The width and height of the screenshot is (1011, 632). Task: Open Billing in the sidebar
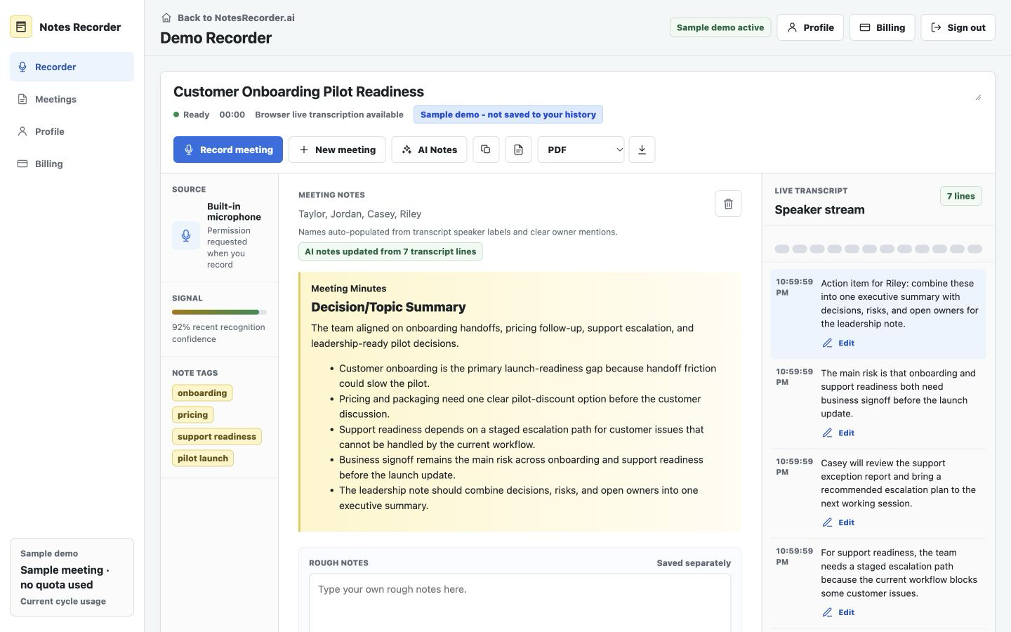(72, 164)
